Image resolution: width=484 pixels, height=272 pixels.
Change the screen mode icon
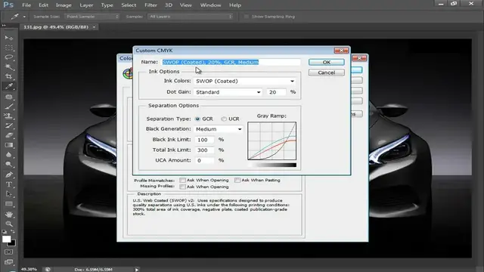click(9, 262)
